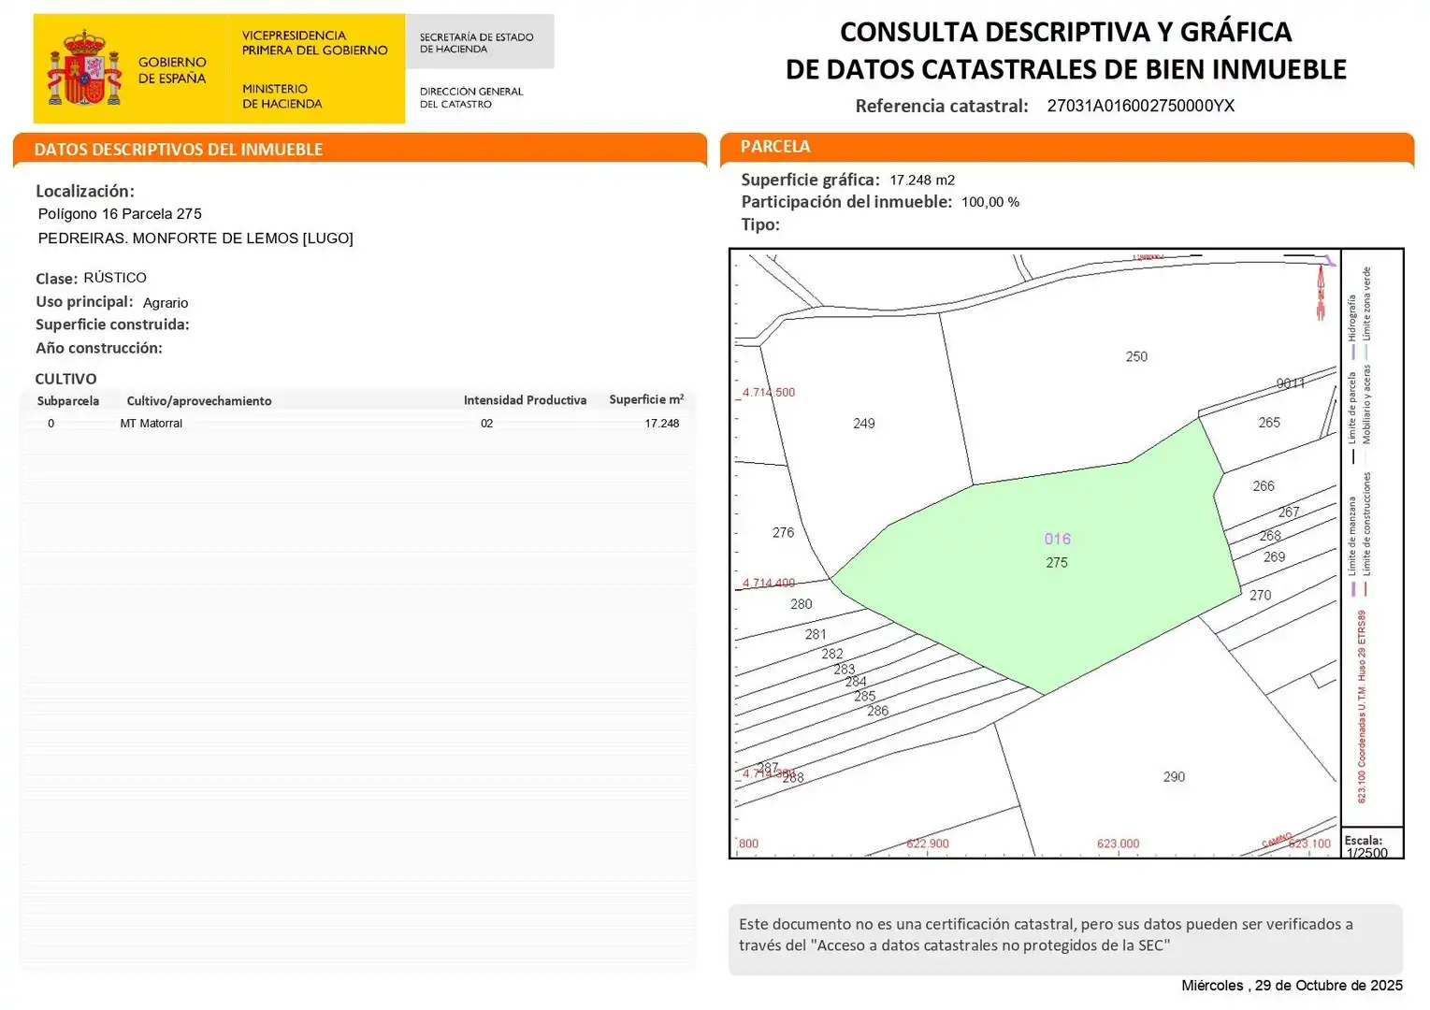Click parcel number 281 on the map
Image resolution: width=1430 pixels, height=1010 pixels.
(x=816, y=634)
